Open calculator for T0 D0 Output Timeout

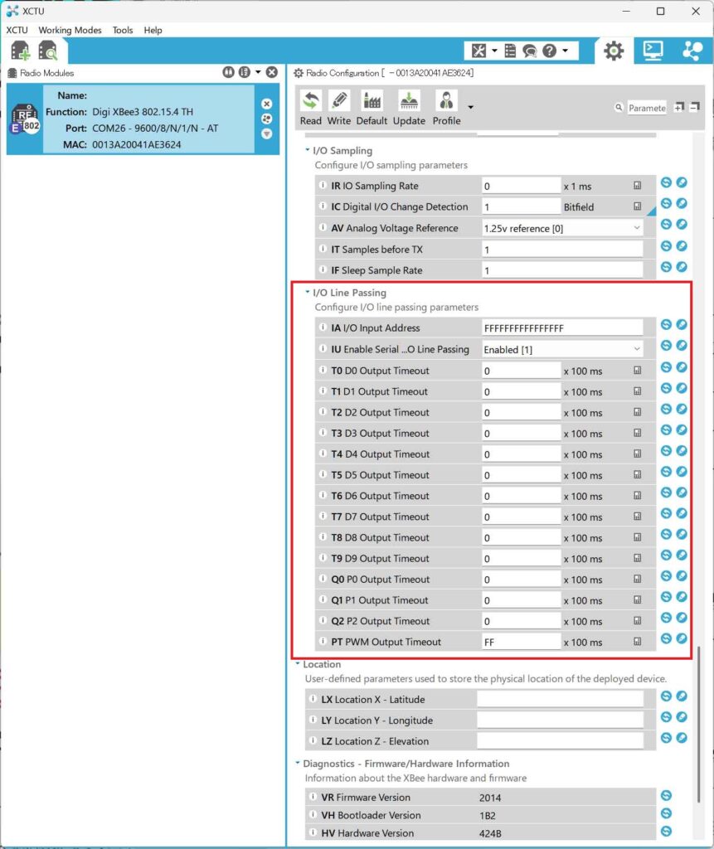click(637, 371)
